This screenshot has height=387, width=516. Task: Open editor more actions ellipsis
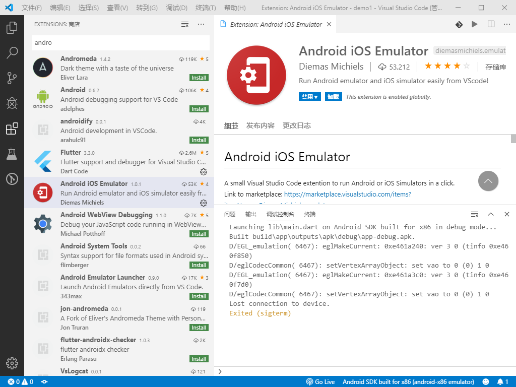click(507, 24)
